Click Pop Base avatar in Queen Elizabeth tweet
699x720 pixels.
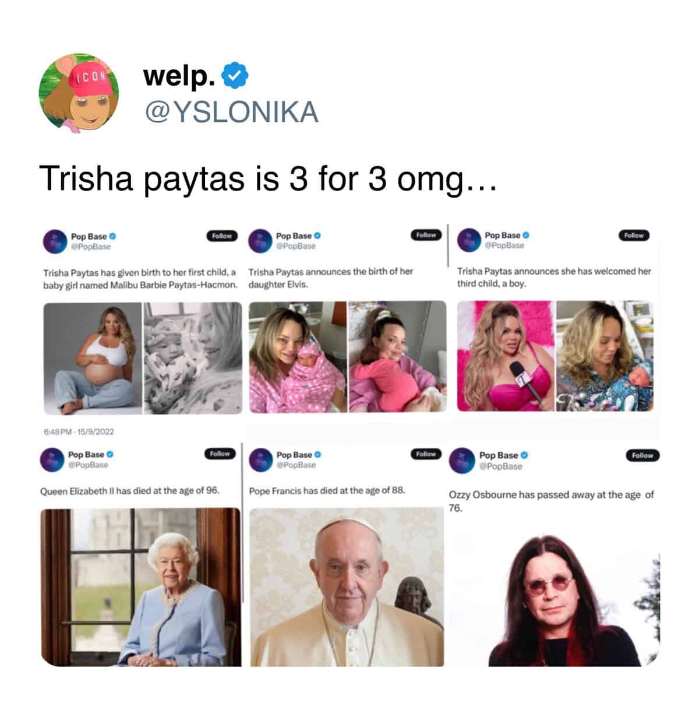[52, 459]
